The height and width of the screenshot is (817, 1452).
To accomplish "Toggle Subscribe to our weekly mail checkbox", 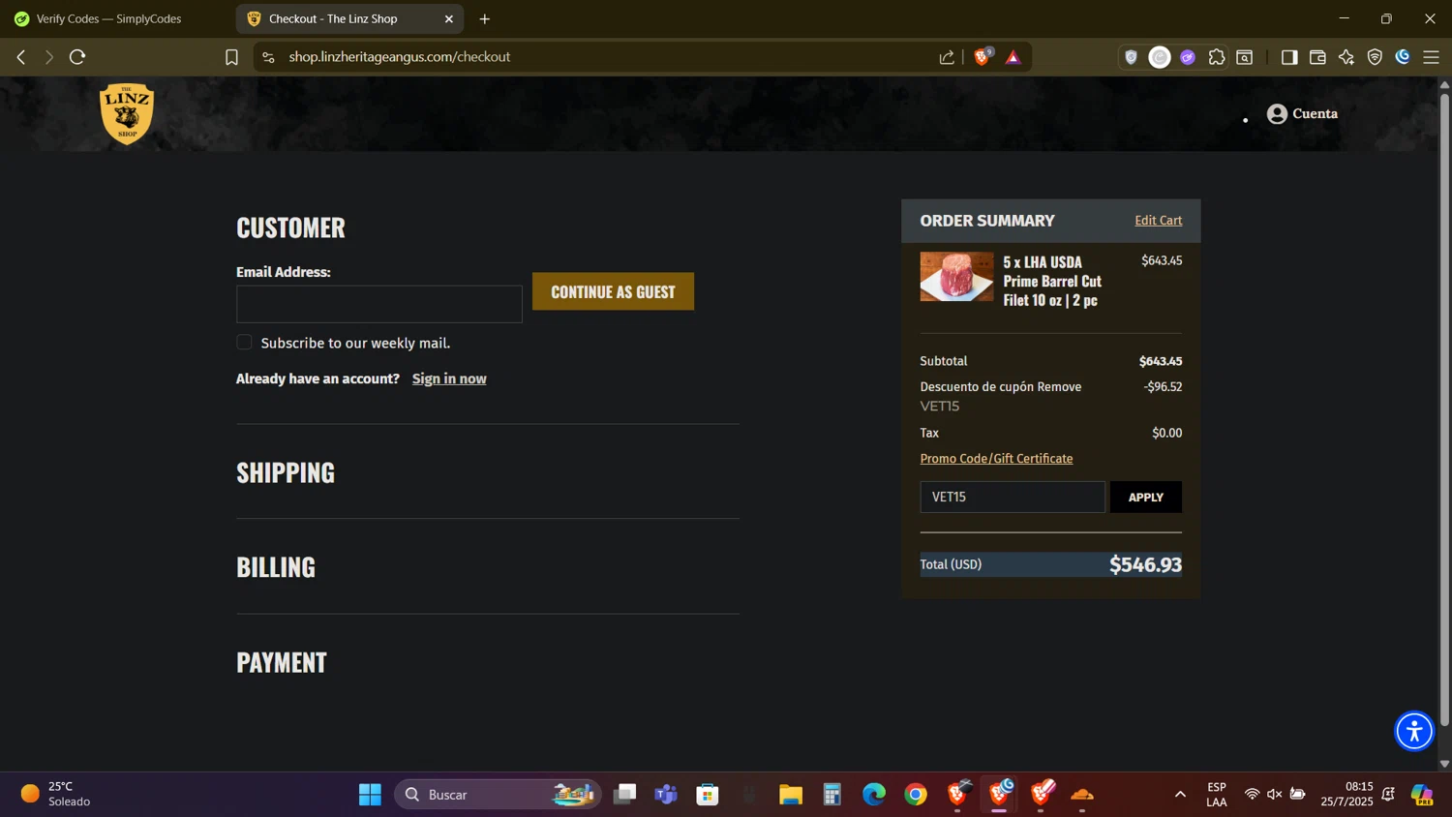I will [244, 342].
